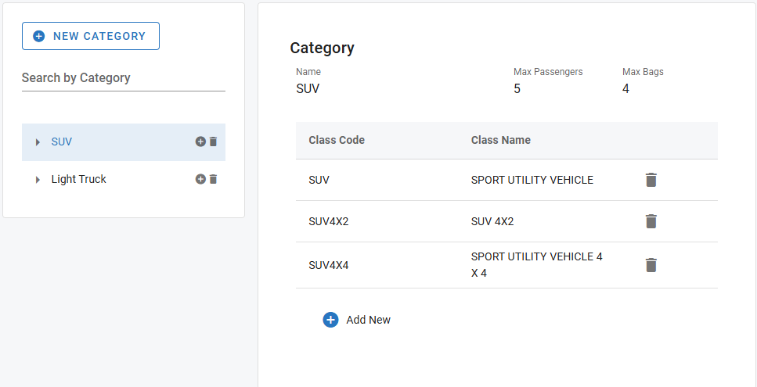
Task: Expand the Light Truck tree arrow
Action: click(38, 180)
